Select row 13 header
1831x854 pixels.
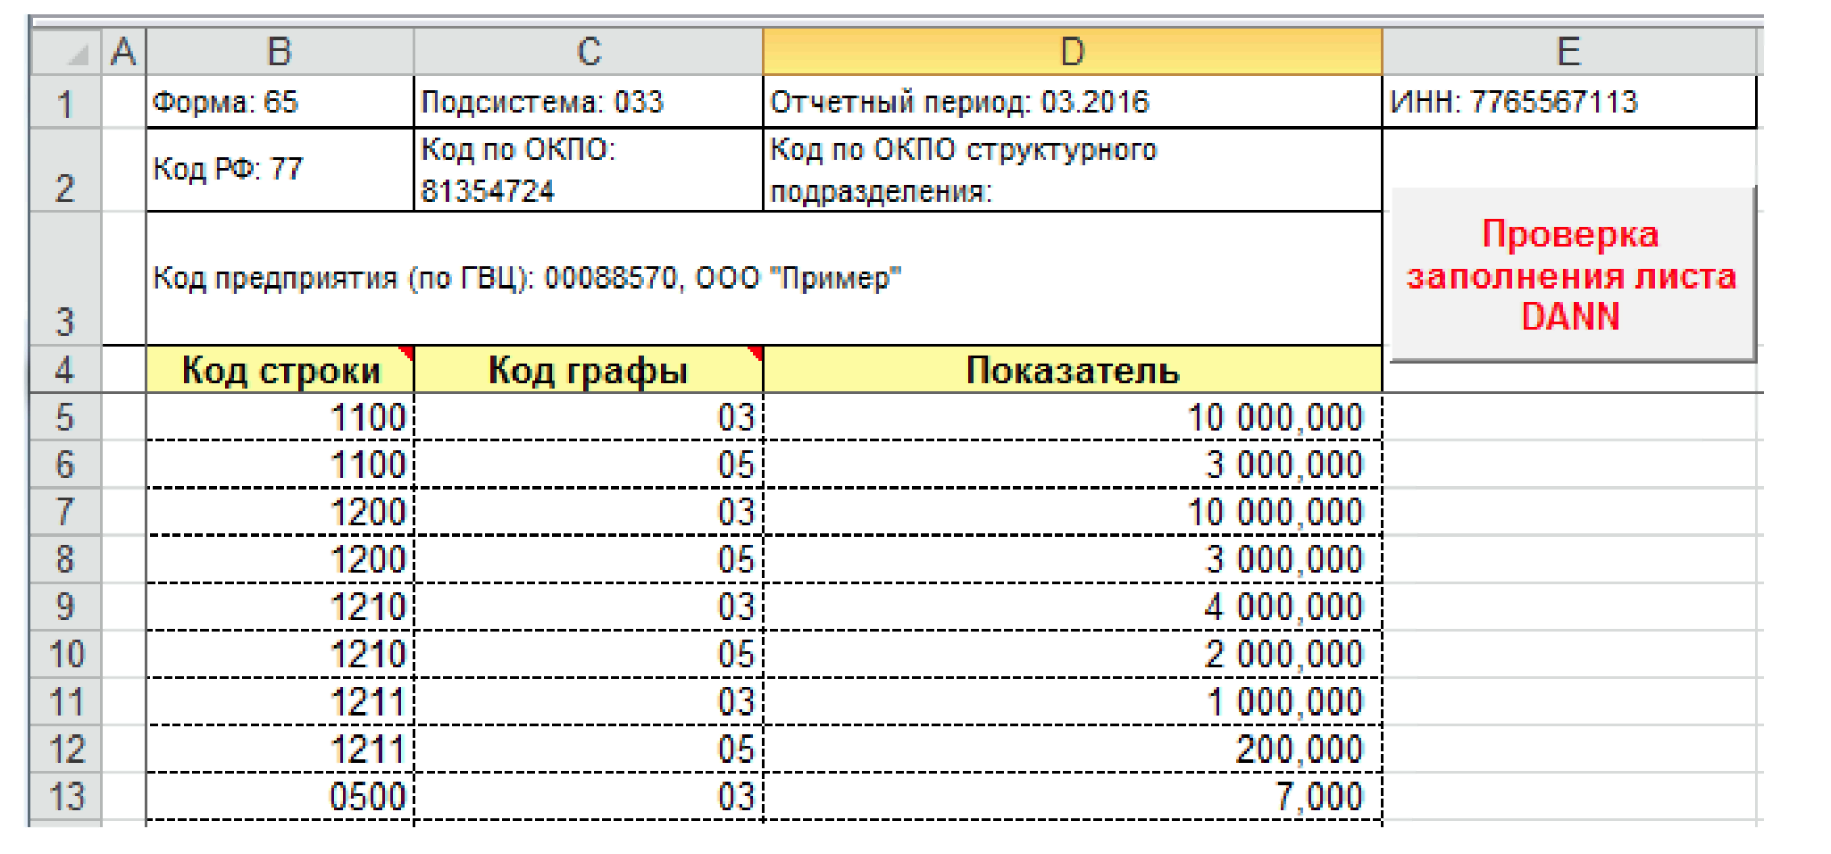65,797
